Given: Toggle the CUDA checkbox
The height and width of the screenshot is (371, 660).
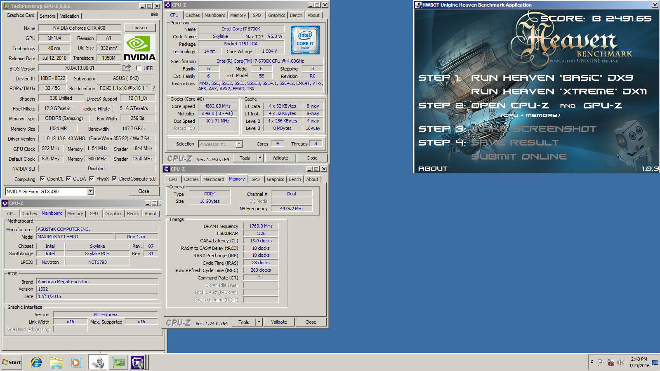Looking at the screenshot, I should [x=68, y=179].
